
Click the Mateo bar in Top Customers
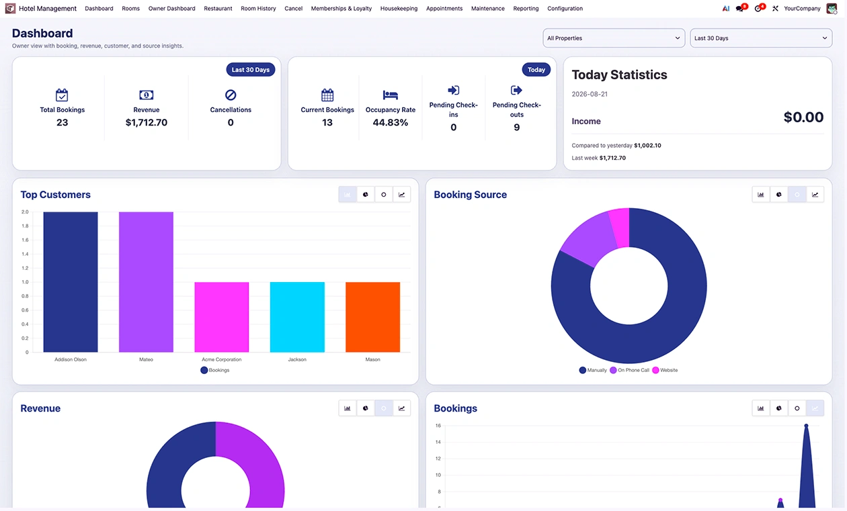tap(146, 282)
